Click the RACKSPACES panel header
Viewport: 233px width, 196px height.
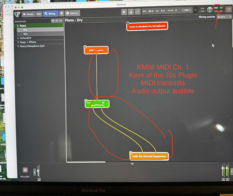[21, 22]
